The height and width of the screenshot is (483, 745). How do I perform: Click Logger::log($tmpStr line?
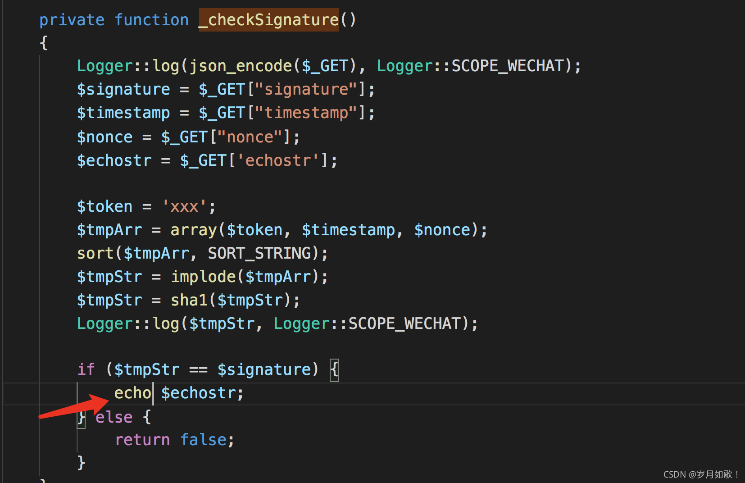pos(277,324)
